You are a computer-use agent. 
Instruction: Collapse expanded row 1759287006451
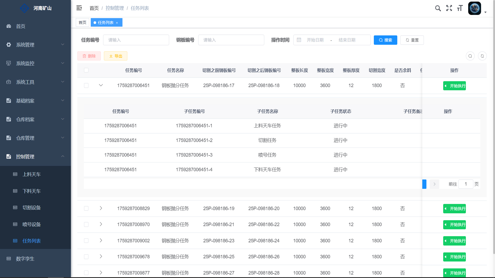(101, 85)
